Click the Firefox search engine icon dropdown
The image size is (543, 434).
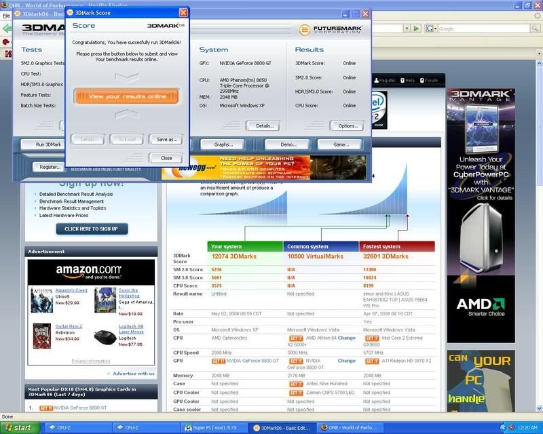tap(430, 28)
